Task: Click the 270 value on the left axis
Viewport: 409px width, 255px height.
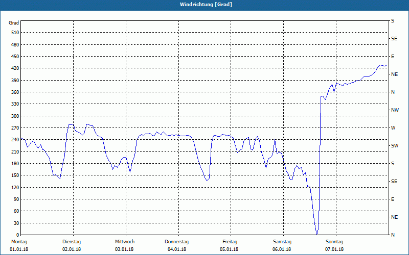Action: coord(15,128)
